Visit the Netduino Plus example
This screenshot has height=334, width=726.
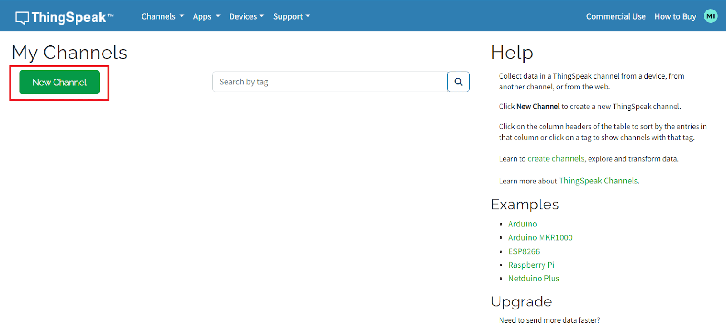534,279
